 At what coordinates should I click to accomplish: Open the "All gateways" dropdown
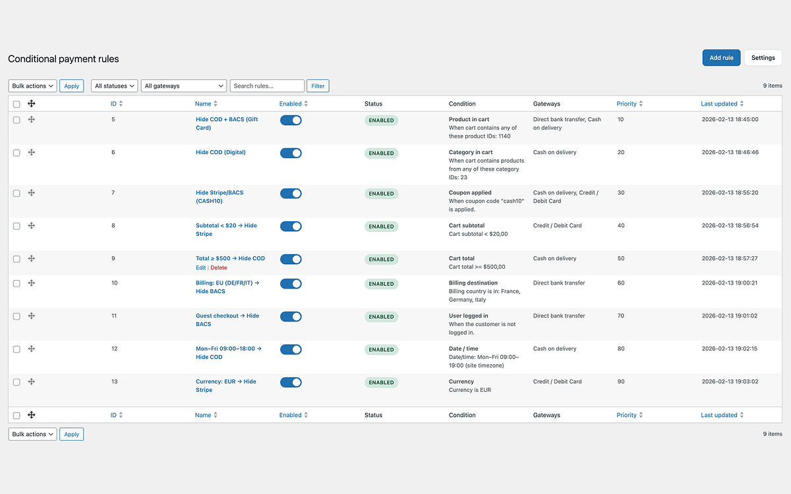point(183,85)
